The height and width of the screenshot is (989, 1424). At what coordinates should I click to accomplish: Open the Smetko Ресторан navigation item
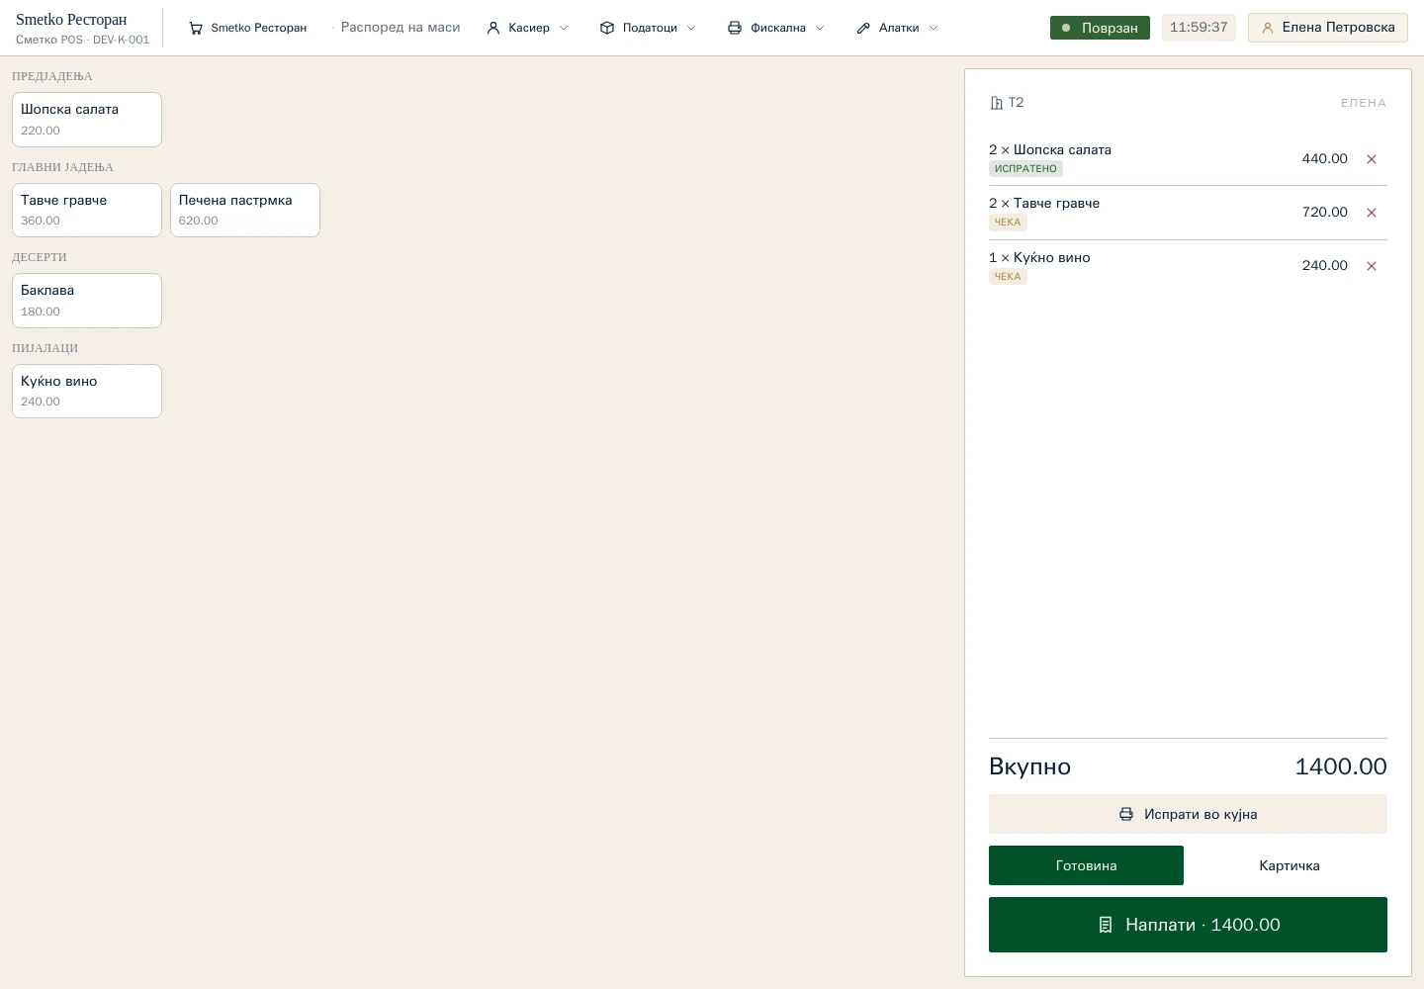coord(247,28)
